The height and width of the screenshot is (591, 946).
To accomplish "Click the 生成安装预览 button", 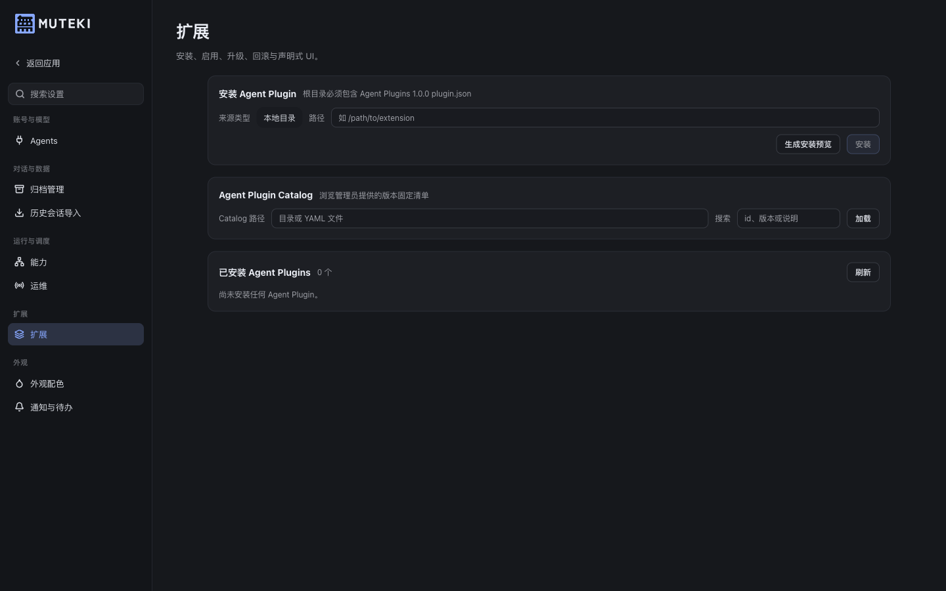I will 808,144.
